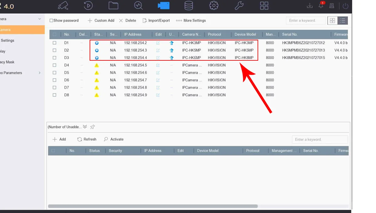Click the download icon in top right
This screenshot has width=376, height=213.
tap(310, 6)
